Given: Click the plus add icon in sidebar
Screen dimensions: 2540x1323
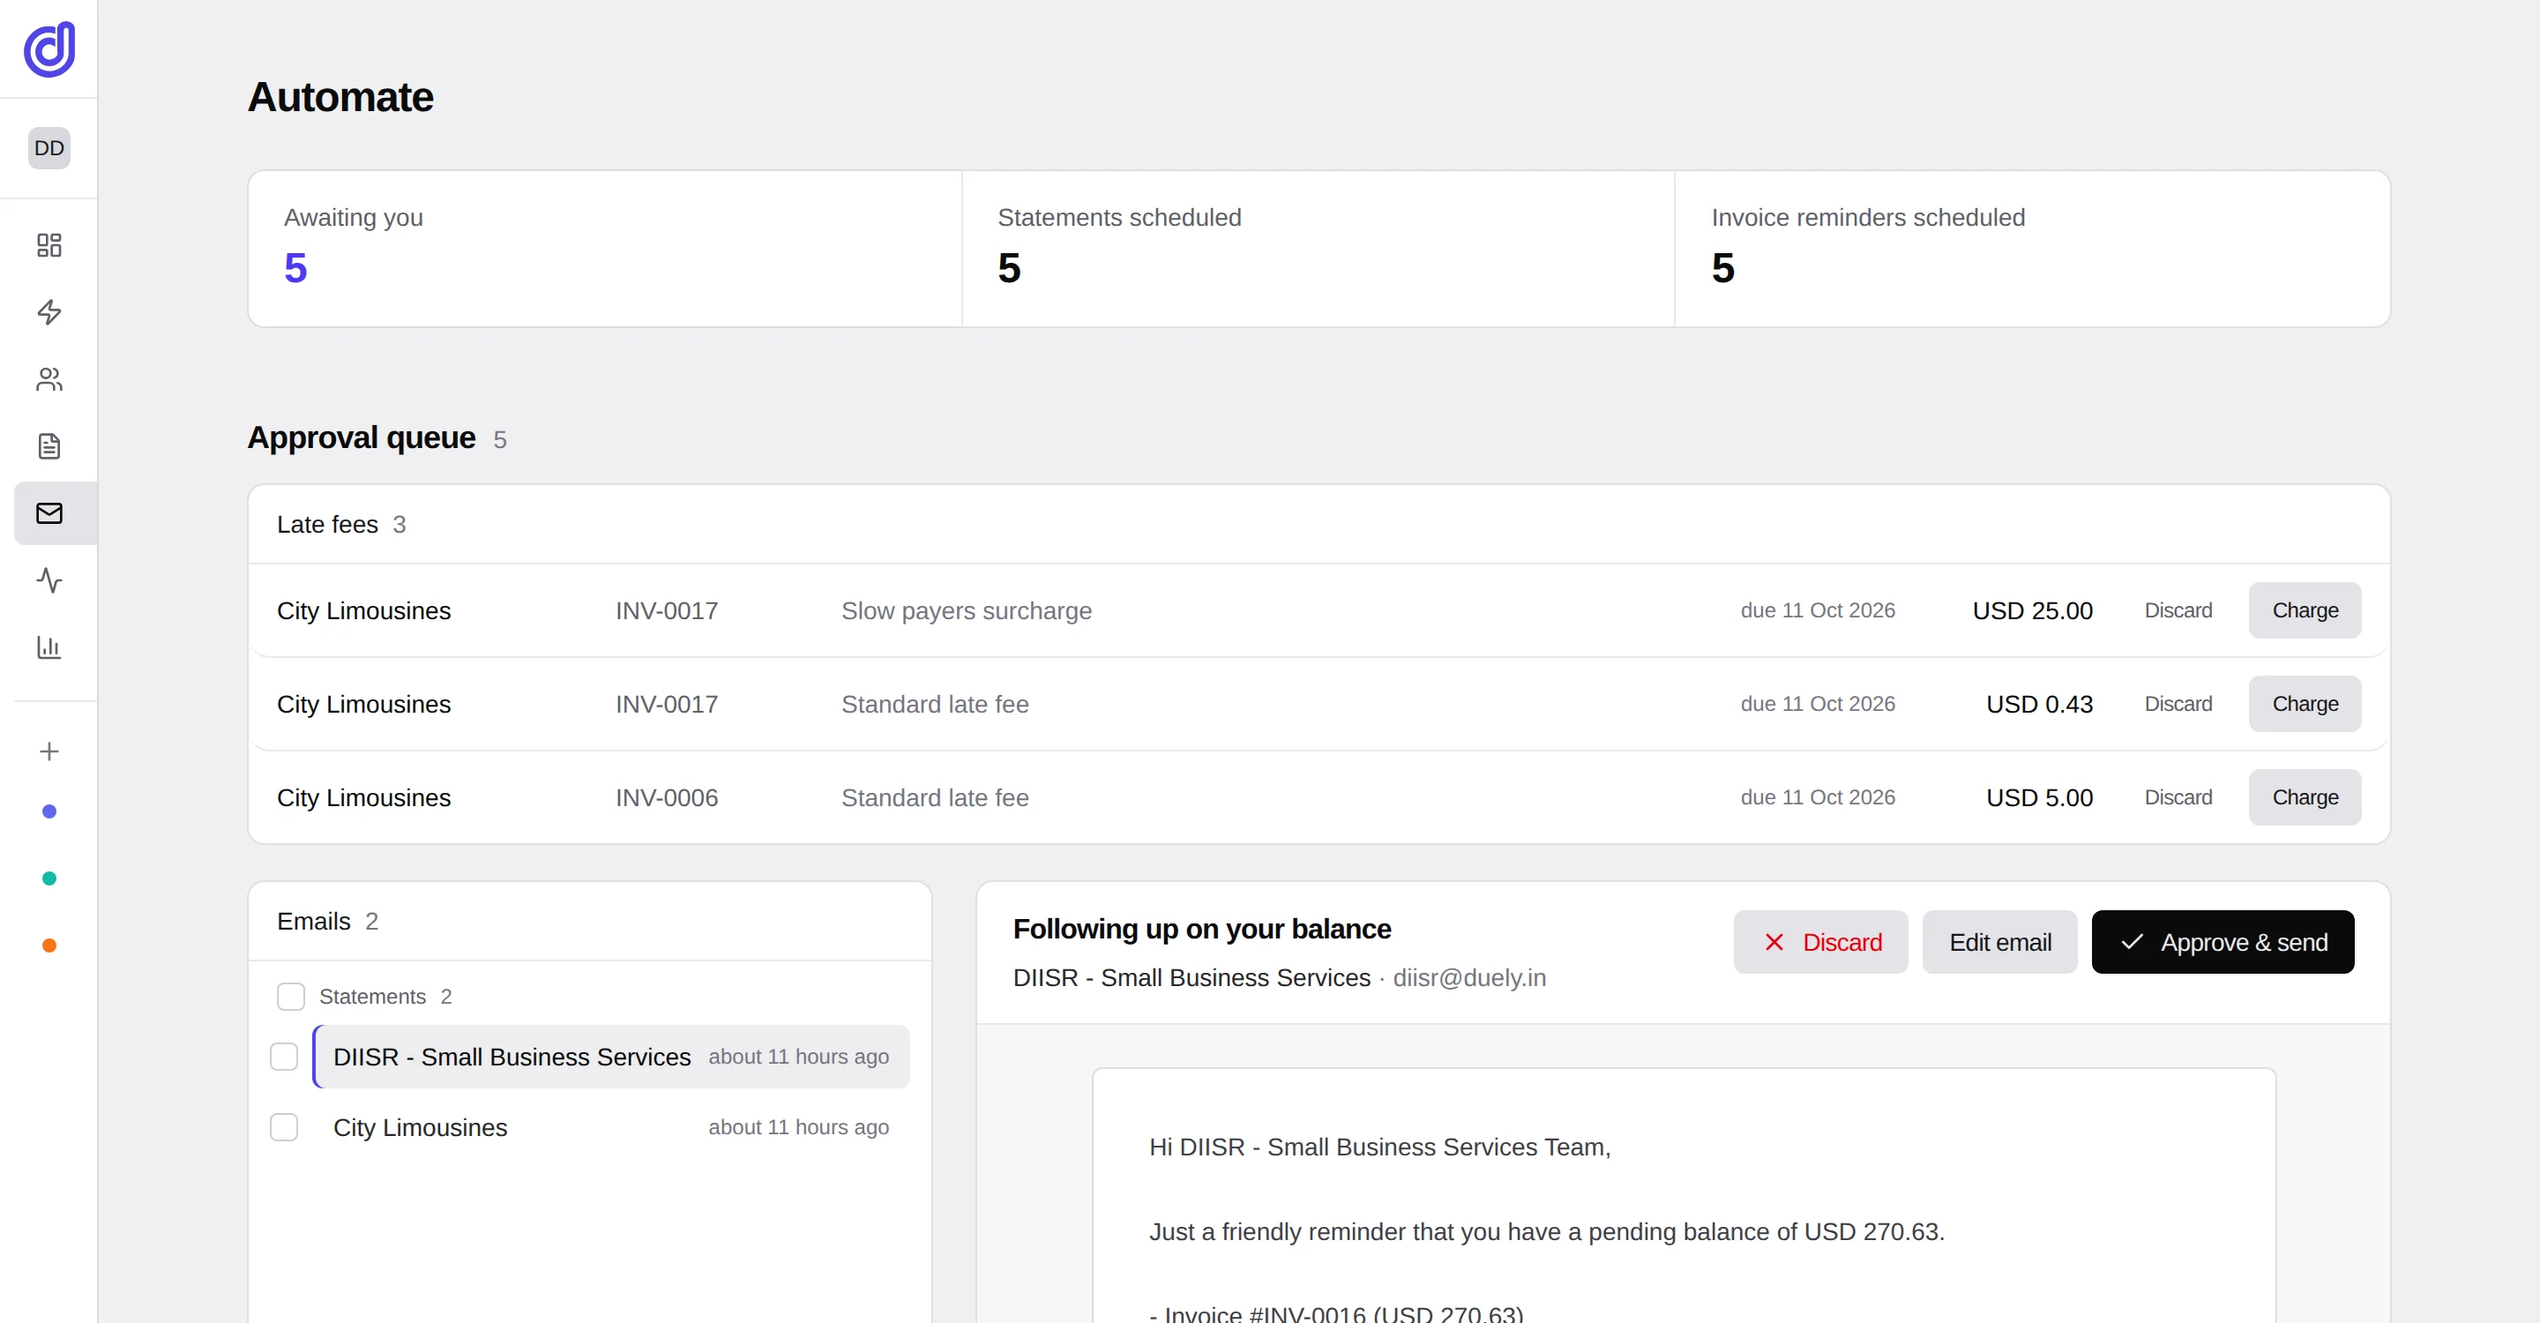Looking at the screenshot, I should coord(49,752).
